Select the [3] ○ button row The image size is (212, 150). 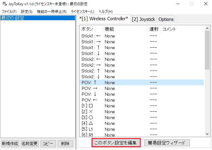(x=142, y=117)
